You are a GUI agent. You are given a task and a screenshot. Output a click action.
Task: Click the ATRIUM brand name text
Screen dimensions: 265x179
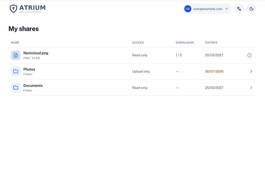32,8
